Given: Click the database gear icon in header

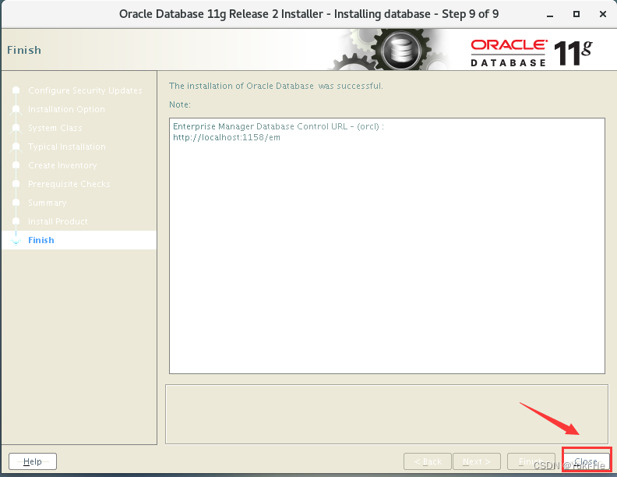Looking at the screenshot, I should coord(401,51).
